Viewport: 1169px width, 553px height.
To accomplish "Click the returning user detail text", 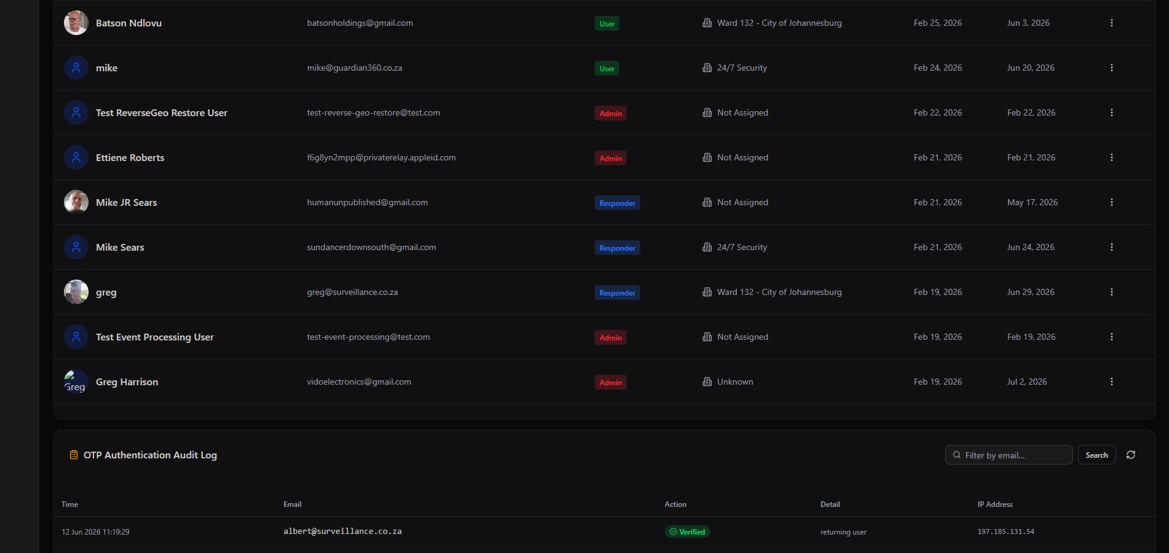I will (x=843, y=532).
